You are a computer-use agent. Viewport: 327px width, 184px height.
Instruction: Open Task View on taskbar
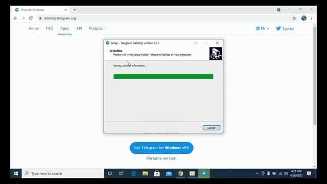coord(121,173)
